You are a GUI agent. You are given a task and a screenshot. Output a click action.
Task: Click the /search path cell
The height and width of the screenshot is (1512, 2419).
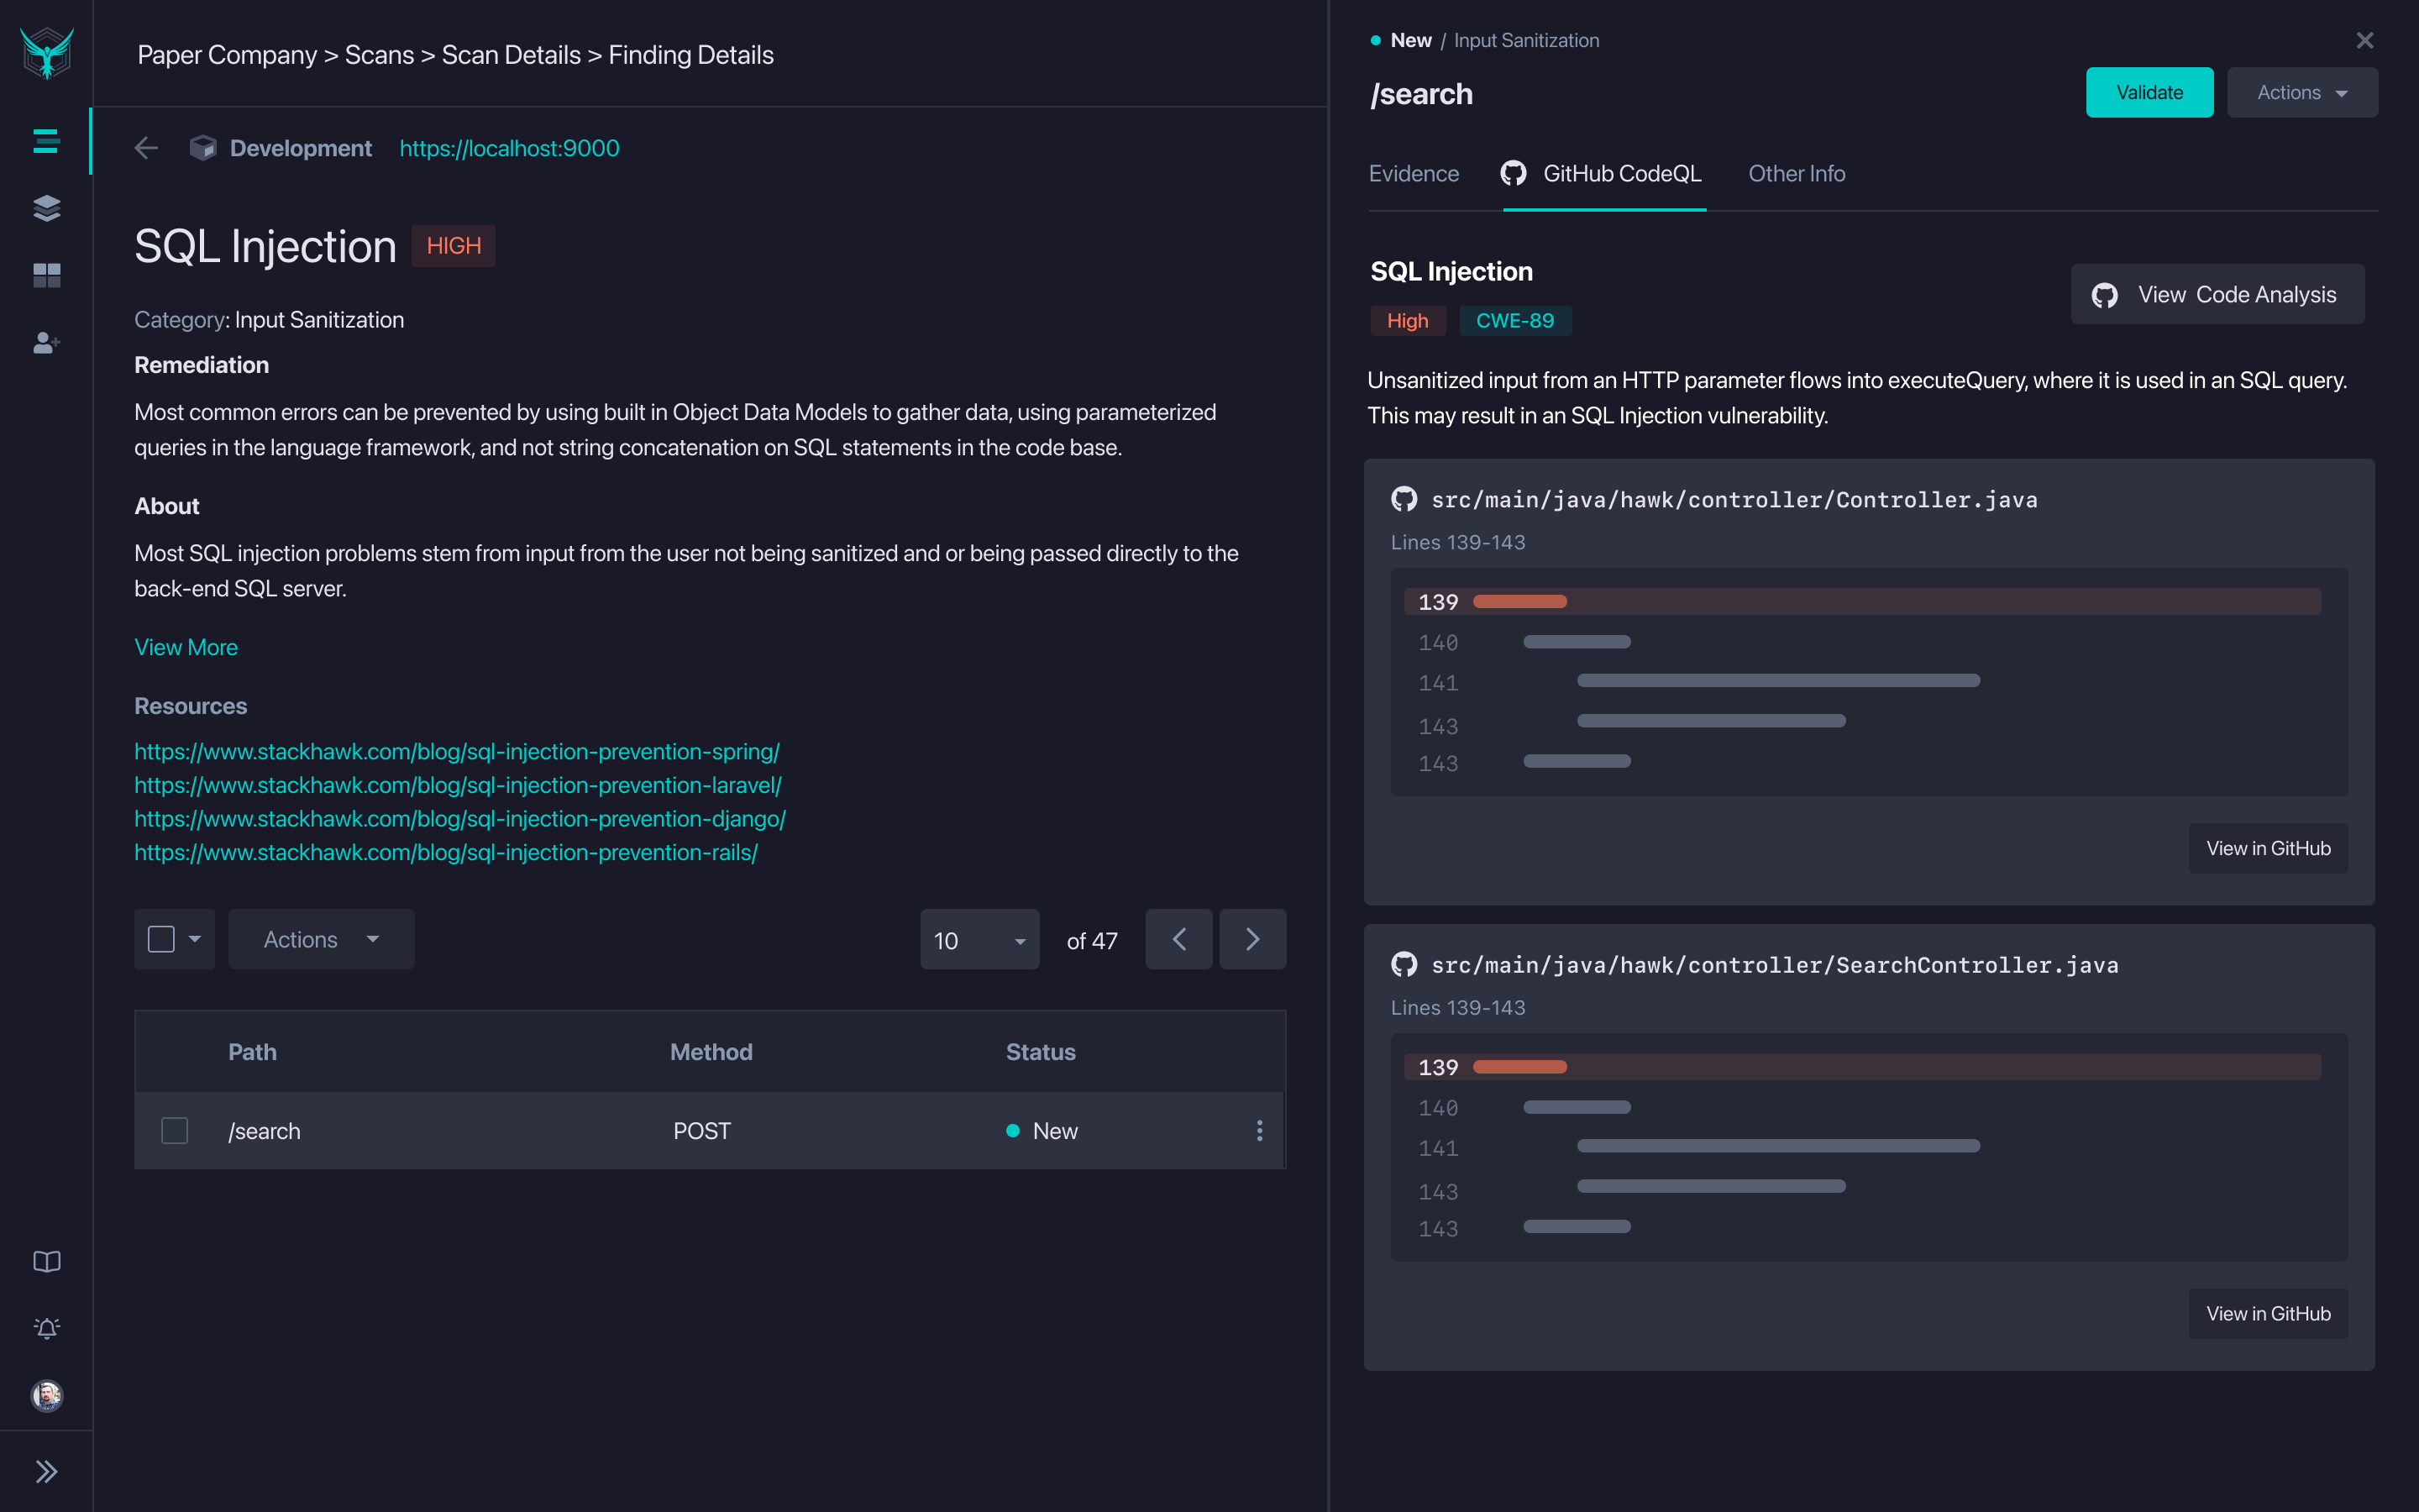[264, 1130]
